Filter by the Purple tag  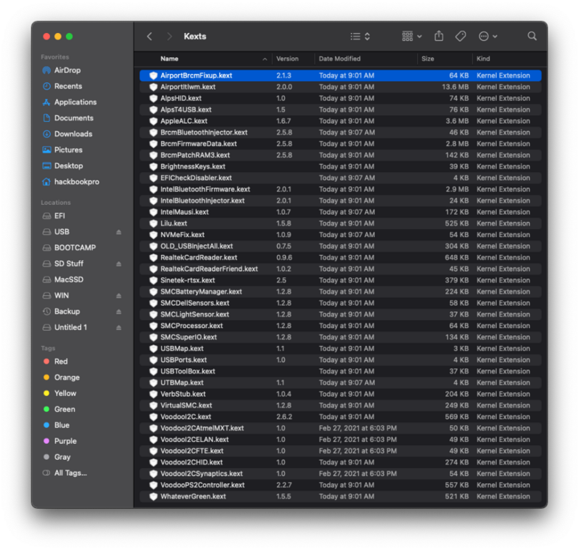65,441
